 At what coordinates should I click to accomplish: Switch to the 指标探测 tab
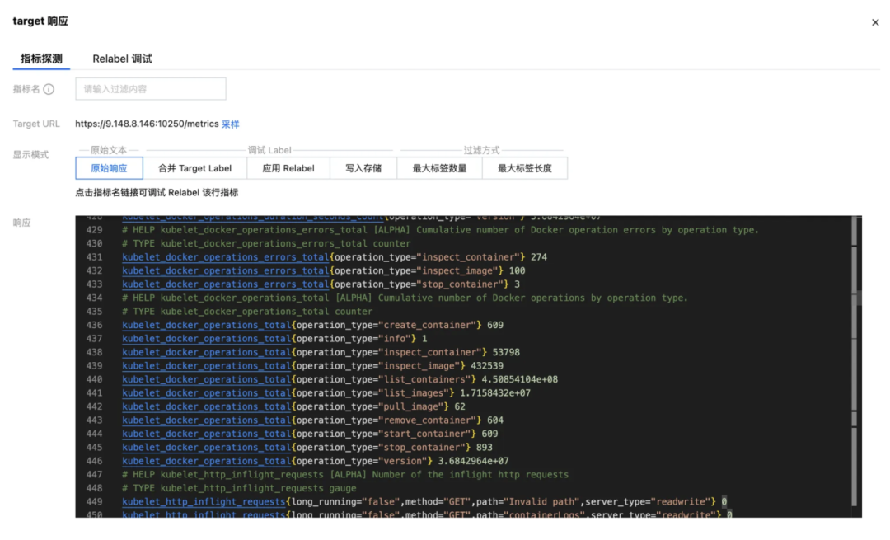coord(41,59)
